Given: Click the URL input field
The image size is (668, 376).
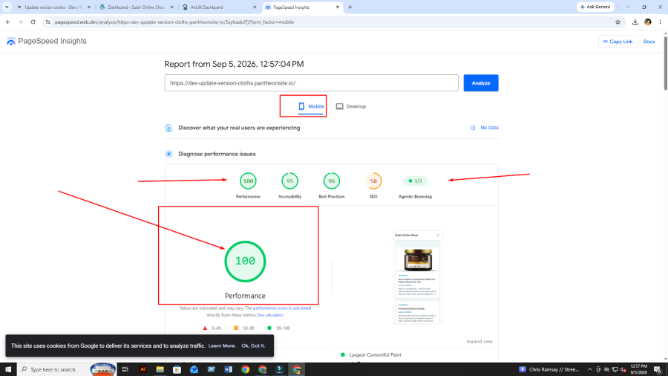Looking at the screenshot, I should 312,82.
